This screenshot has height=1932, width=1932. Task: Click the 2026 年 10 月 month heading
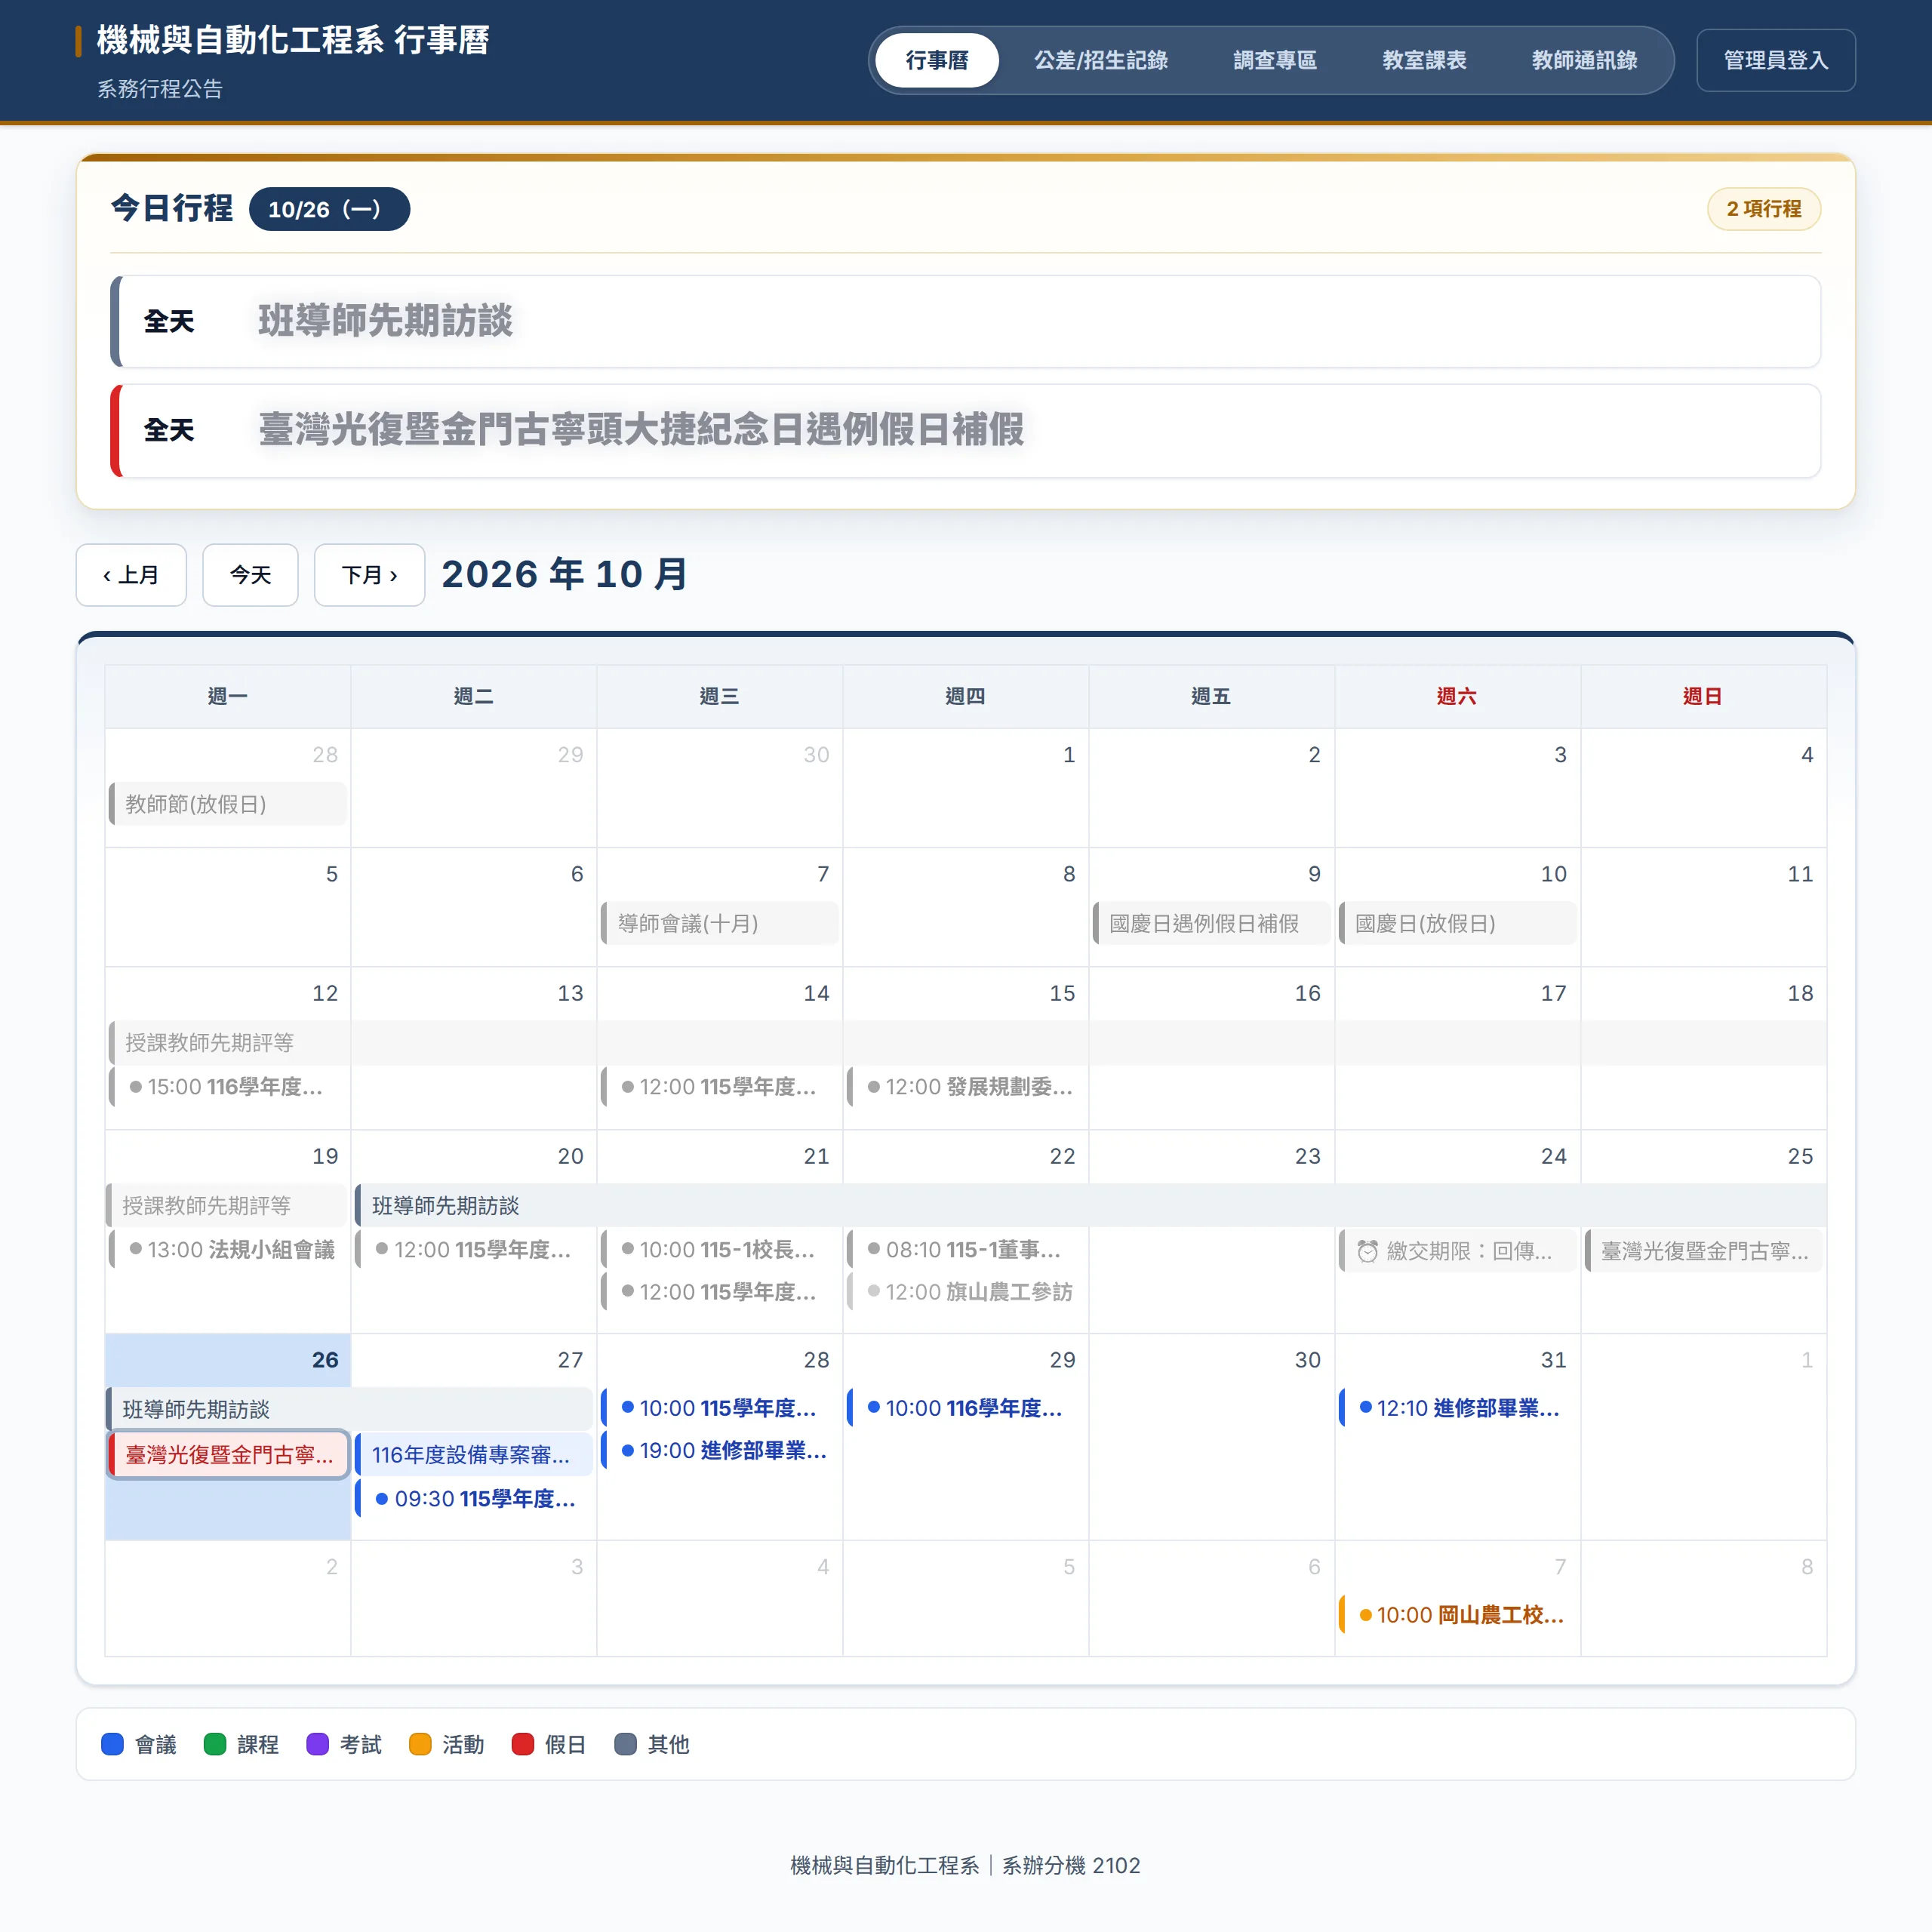coord(565,574)
